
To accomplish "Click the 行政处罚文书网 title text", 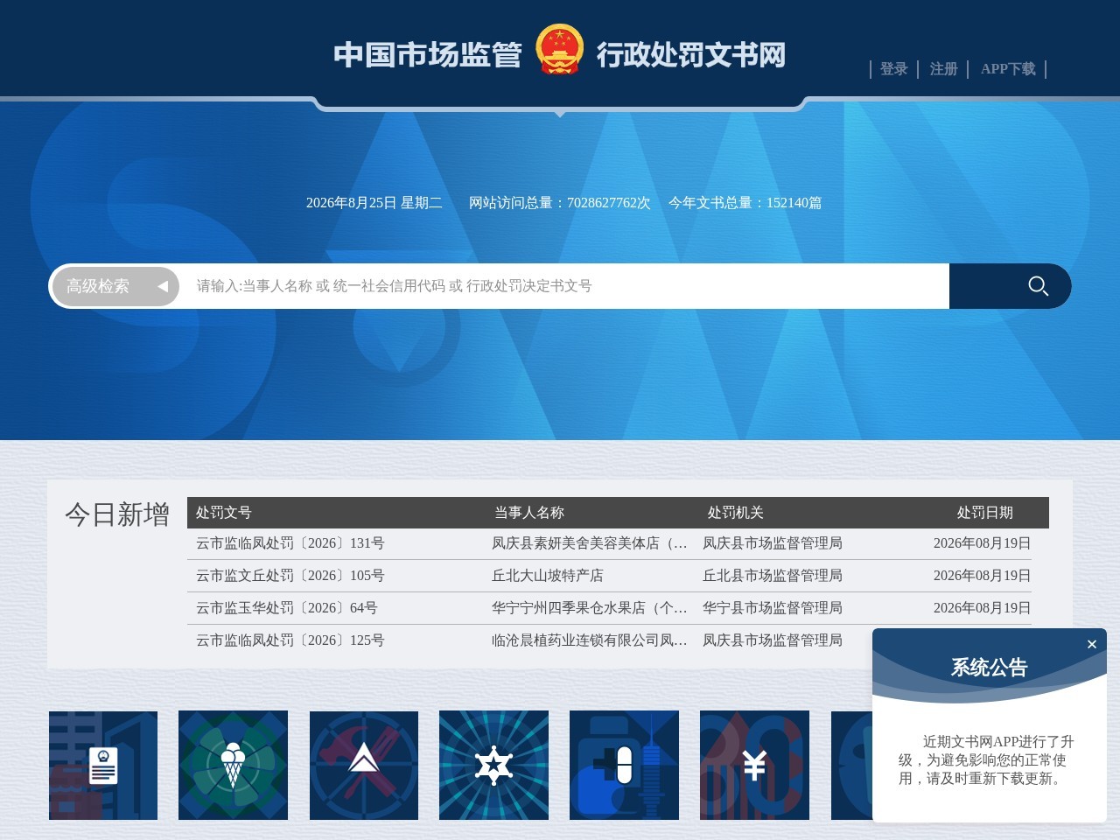I will pyautogui.click(x=691, y=54).
